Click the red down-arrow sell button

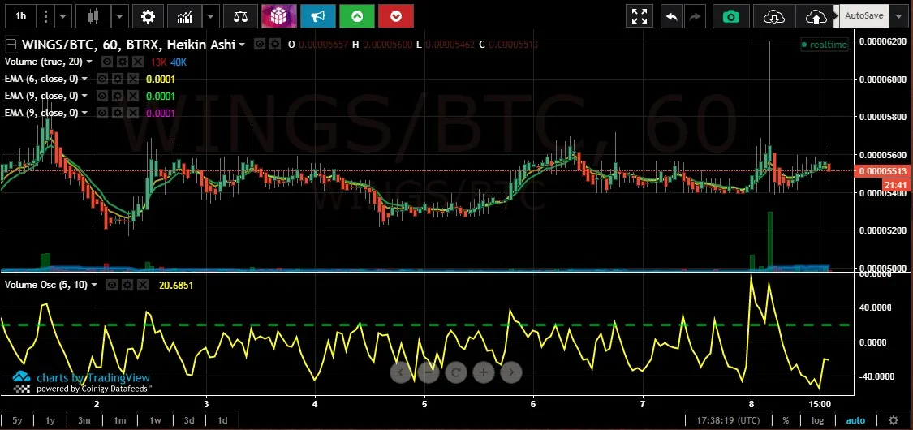point(396,16)
